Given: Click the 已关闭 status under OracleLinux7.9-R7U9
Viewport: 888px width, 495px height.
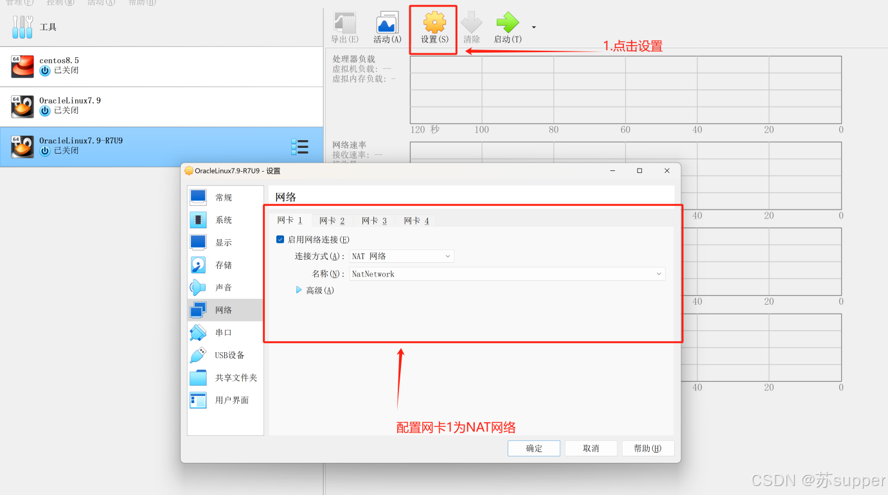Looking at the screenshot, I should tap(66, 150).
